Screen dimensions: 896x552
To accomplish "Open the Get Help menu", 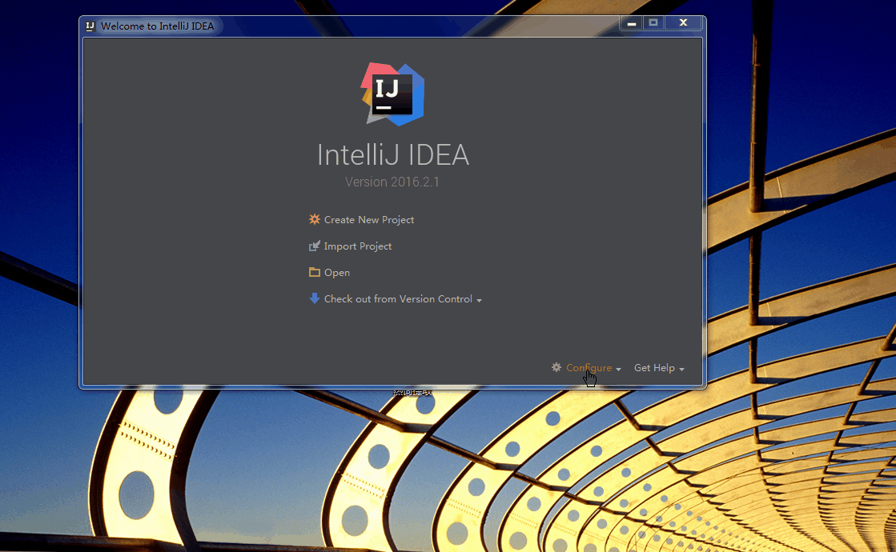I will click(x=654, y=368).
